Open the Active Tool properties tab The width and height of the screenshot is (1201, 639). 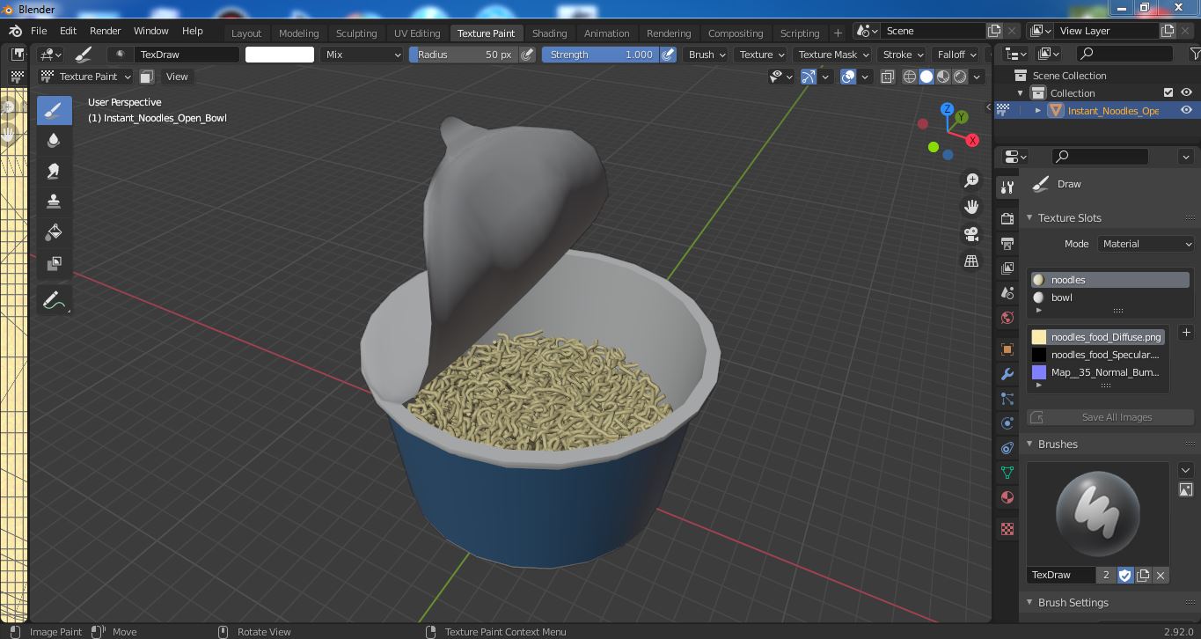pyautogui.click(x=1007, y=187)
